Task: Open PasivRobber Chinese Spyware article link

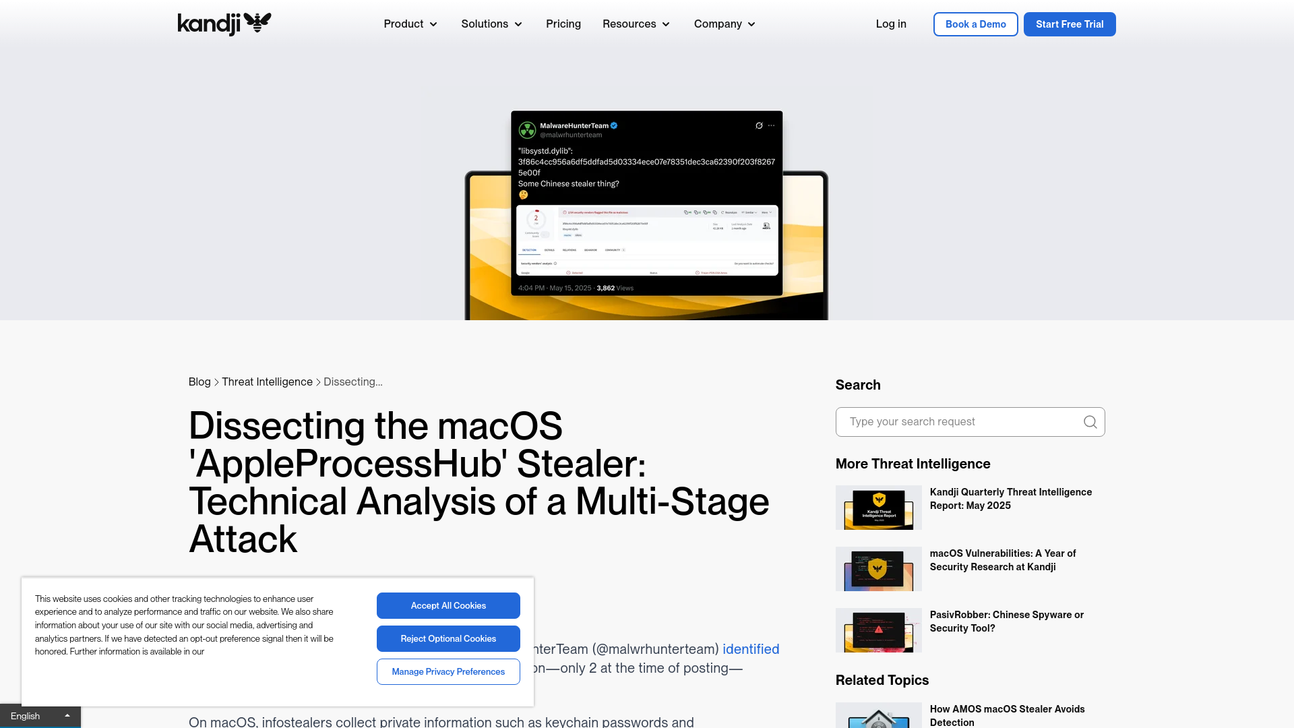Action: 1007,621
